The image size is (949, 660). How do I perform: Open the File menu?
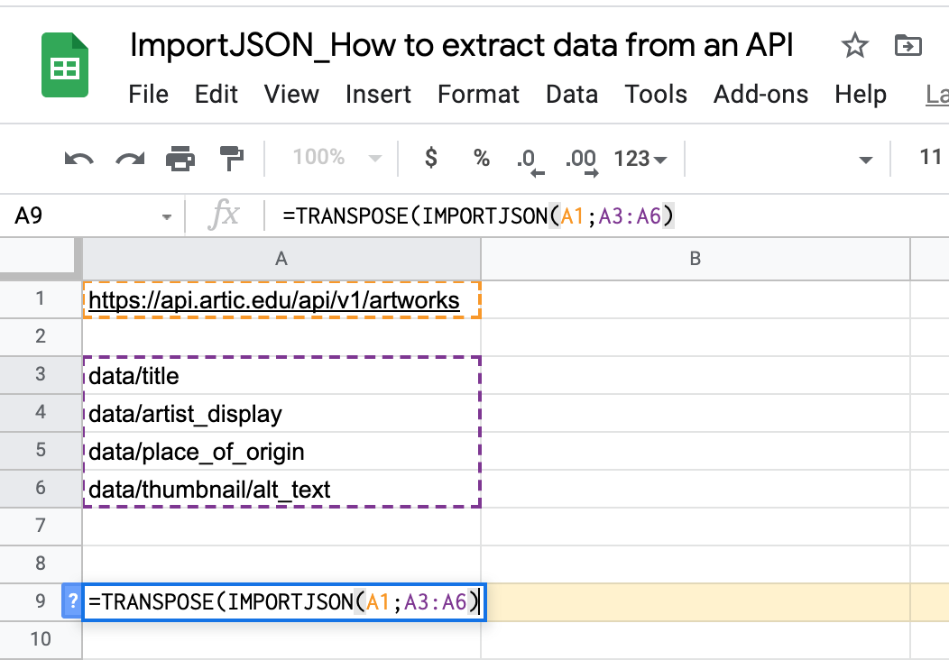click(x=148, y=95)
